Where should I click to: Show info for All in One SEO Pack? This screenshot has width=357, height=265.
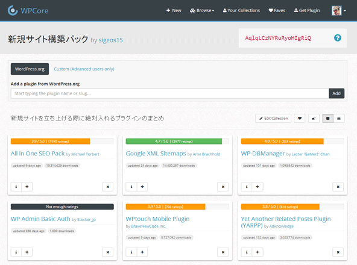16,187
